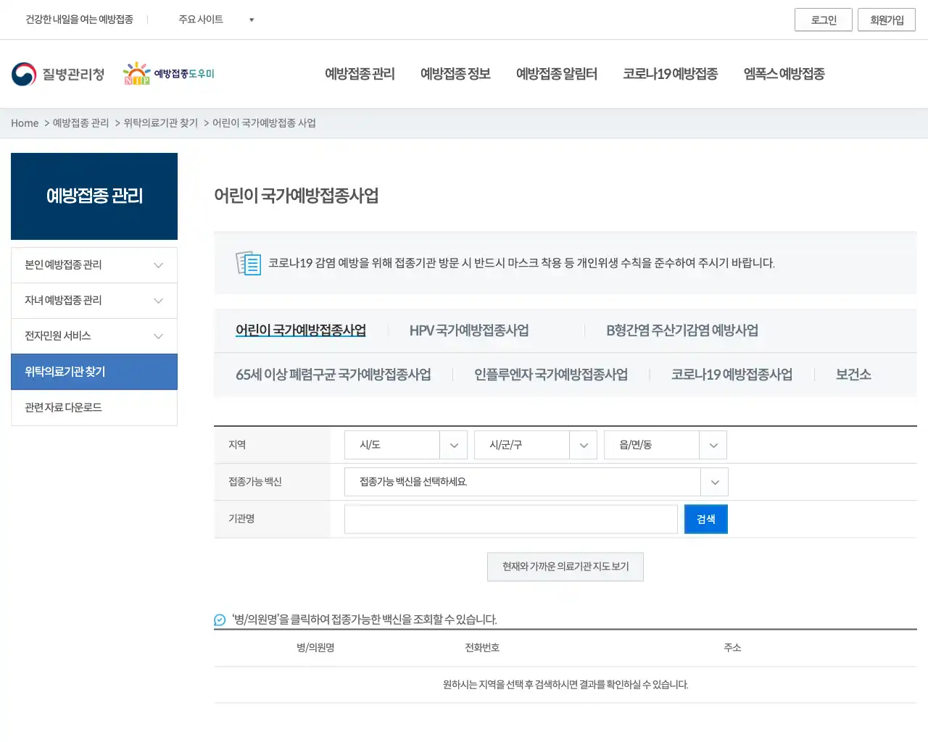Click the Home breadcrumb link
This screenshot has height=742, width=928.
25,123
